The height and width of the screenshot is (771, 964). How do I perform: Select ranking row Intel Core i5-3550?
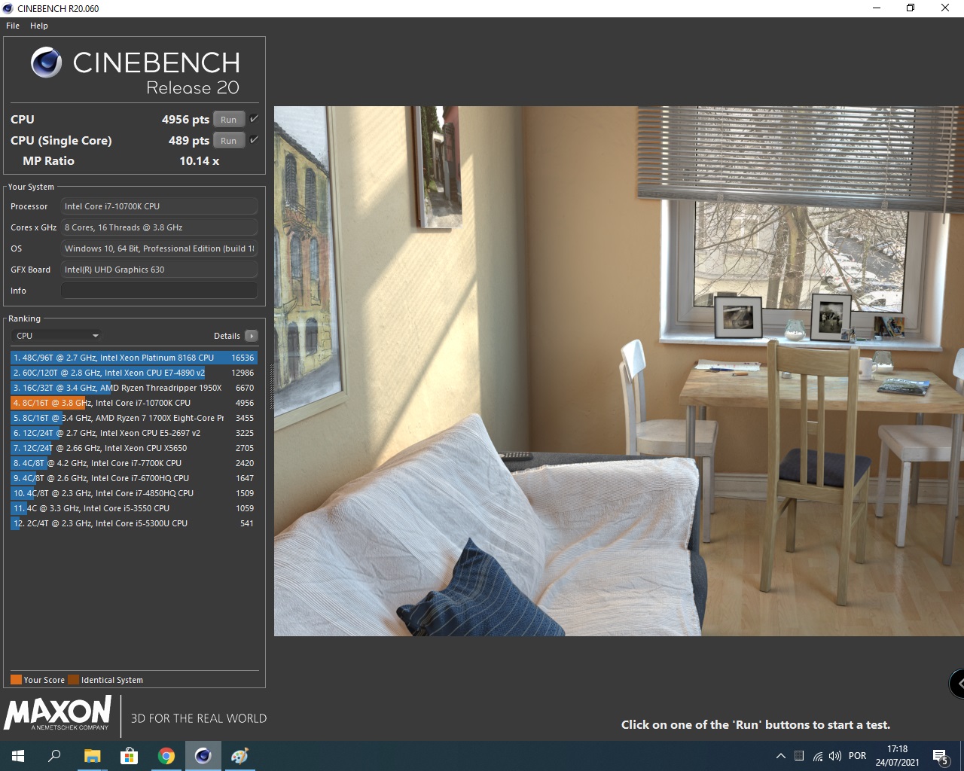click(134, 508)
